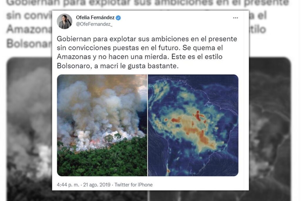The height and width of the screenshot is (201, 301).
Task: Click the 21 ago. 2019 date
Action: click(97, 185)
